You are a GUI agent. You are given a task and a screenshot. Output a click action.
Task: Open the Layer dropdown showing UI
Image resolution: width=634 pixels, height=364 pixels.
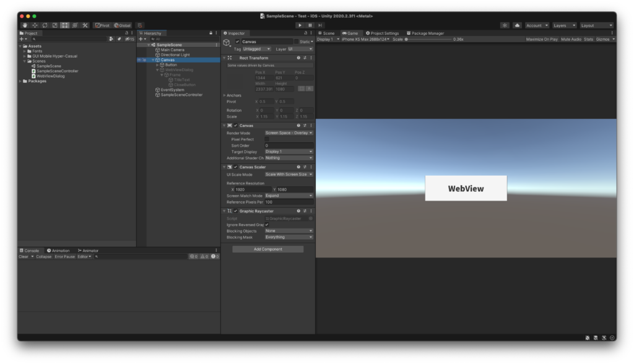300,49
